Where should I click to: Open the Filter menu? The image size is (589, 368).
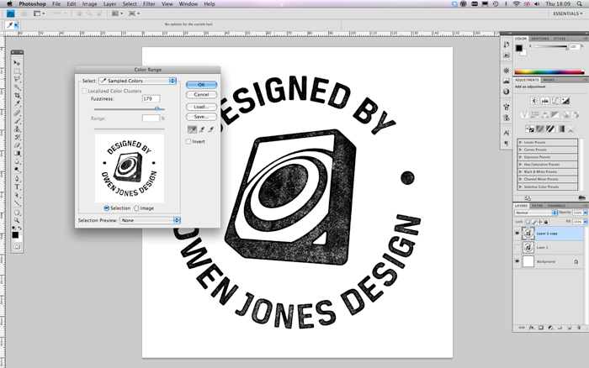coord(149,3)
